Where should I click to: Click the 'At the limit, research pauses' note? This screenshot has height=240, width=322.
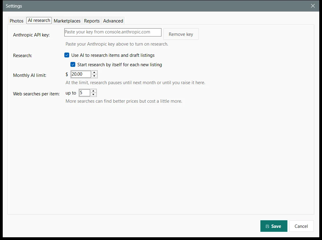135,83
